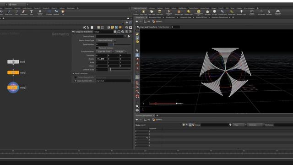Add a Spot Light from the shelf

point(152,12)
